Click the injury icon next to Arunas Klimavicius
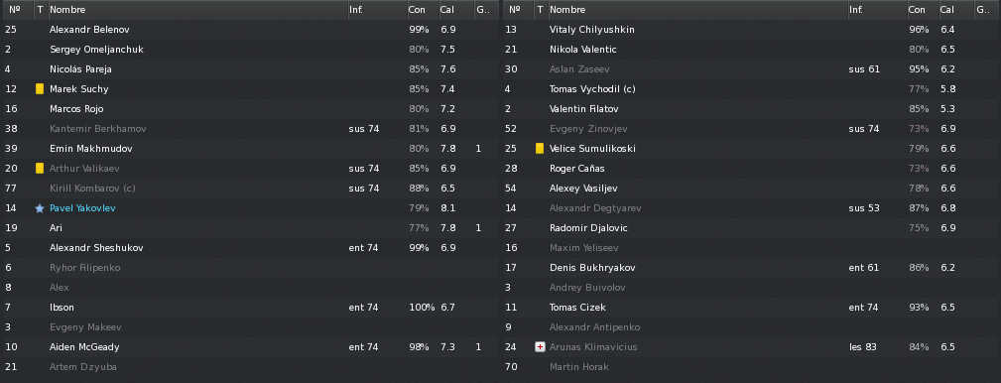1001x383 pixels. pyautogui.click(x=540, y=347)
